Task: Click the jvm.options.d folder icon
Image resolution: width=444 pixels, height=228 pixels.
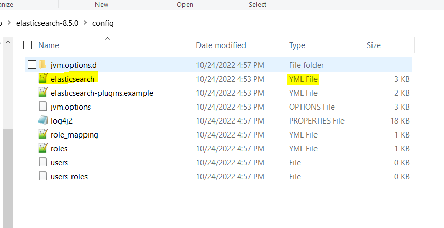Action: 43,65
